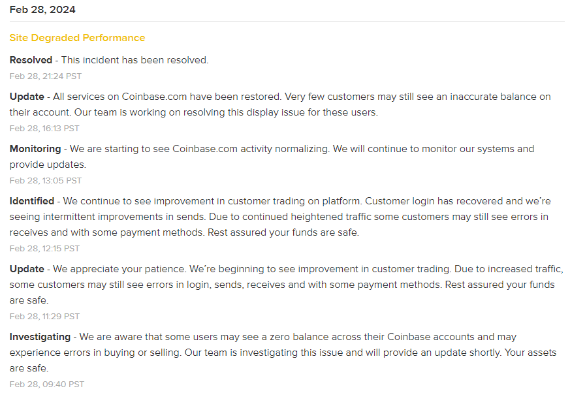Click the Update label about customer patience

(x=27, y=269)
